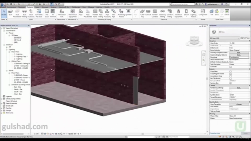Click the Modify tool in the ribbon
Viewport: 251px width, 141px height.
tap(4, 13)
